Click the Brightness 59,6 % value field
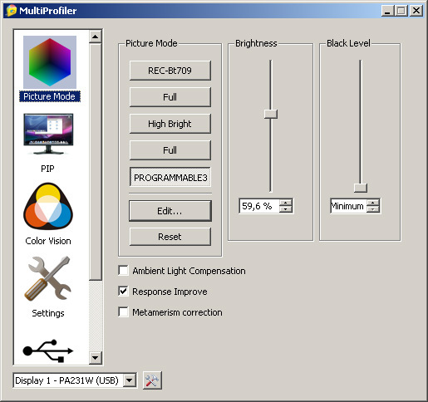This screenshot has width=428, height=402. click(x=259, y=206)
